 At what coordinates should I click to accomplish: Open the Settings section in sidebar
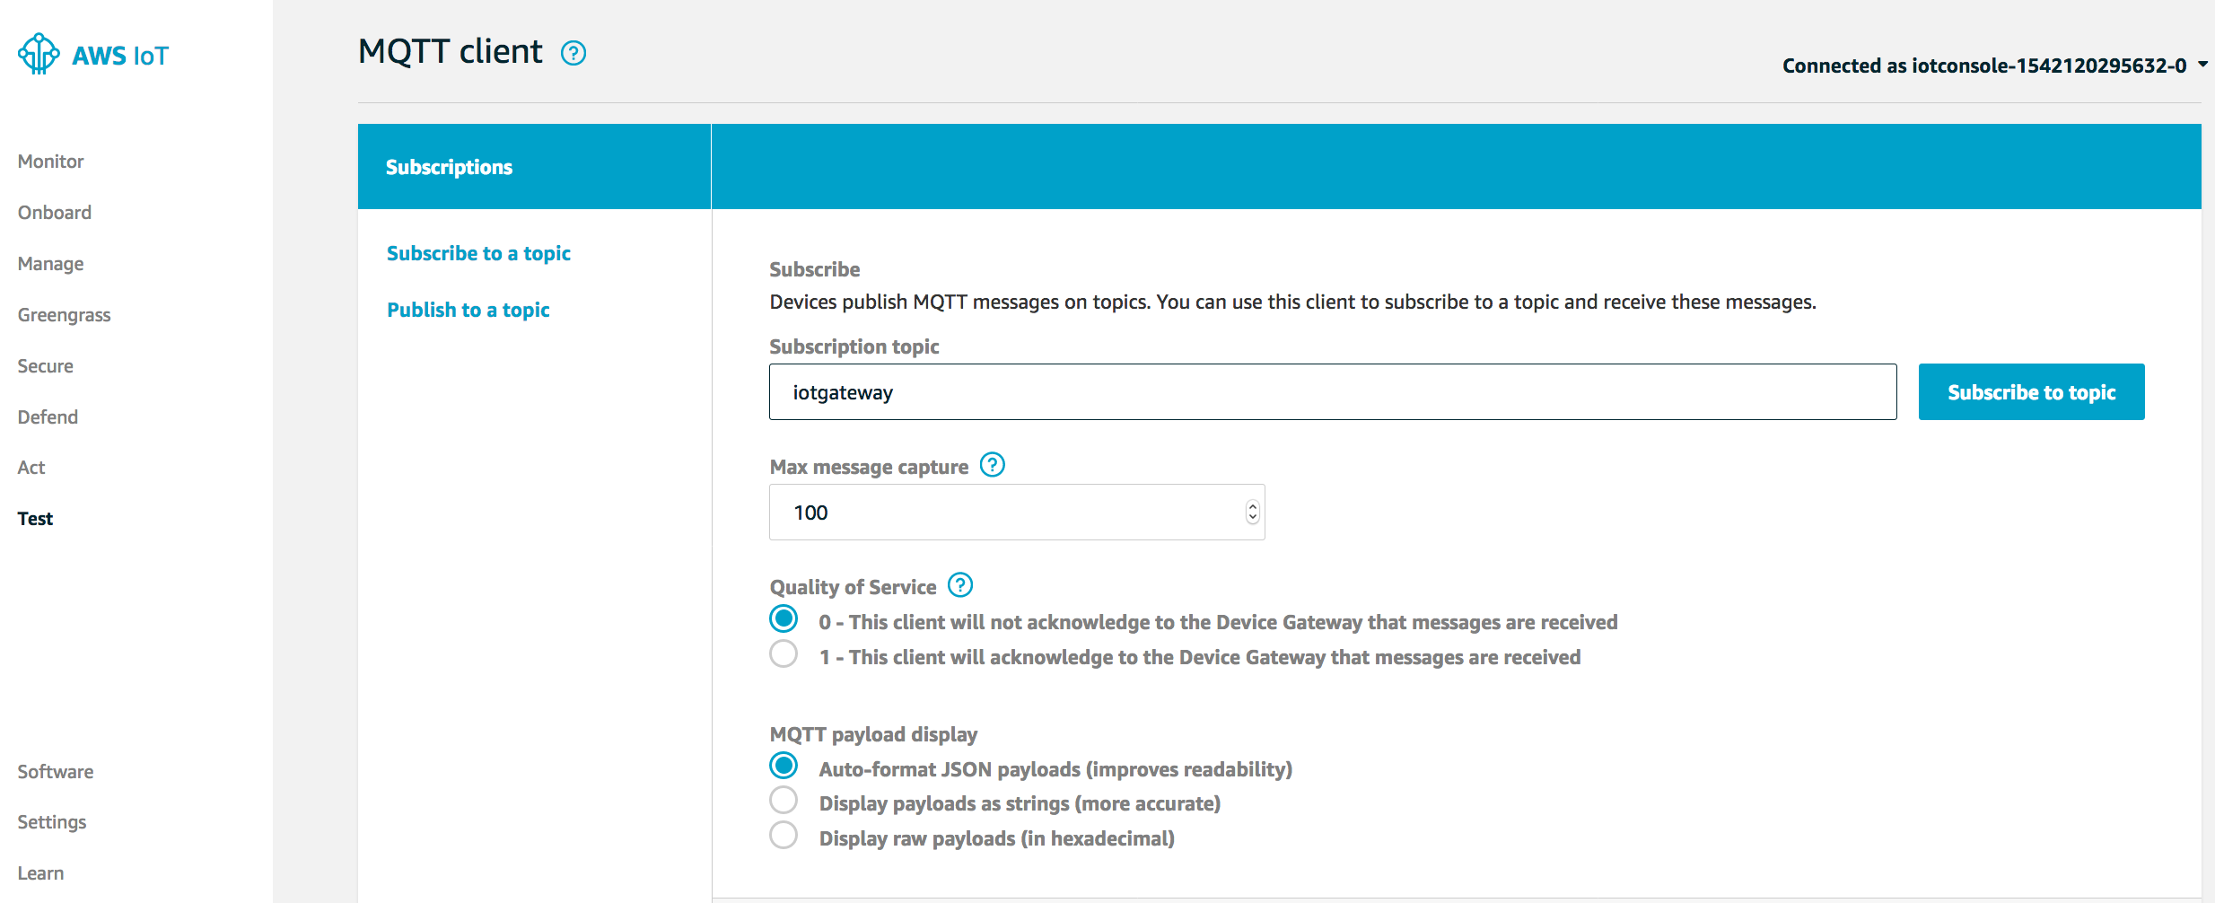coord(52,822)
